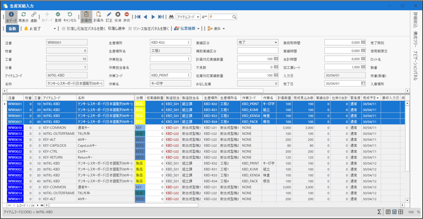Viewport: 423px width, 219px height.
Task: Click the 仮数 button
Action: tap(12, 29)
